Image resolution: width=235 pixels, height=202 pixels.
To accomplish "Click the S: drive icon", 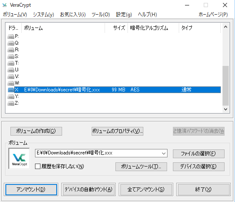I will (x=11, y=56).
